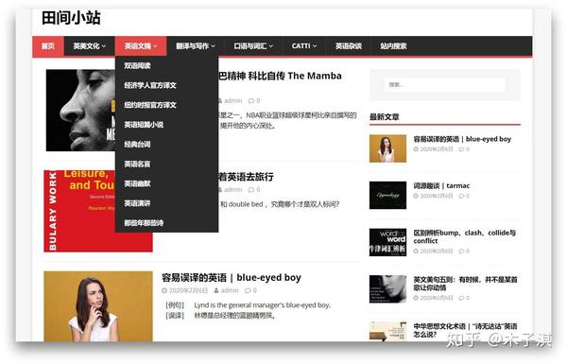567x364 pixels.
Task: Click the 田间小站 site title
Action: 71,18
